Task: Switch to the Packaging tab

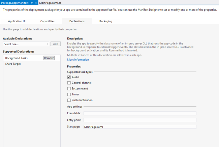Action: (106, 21)
